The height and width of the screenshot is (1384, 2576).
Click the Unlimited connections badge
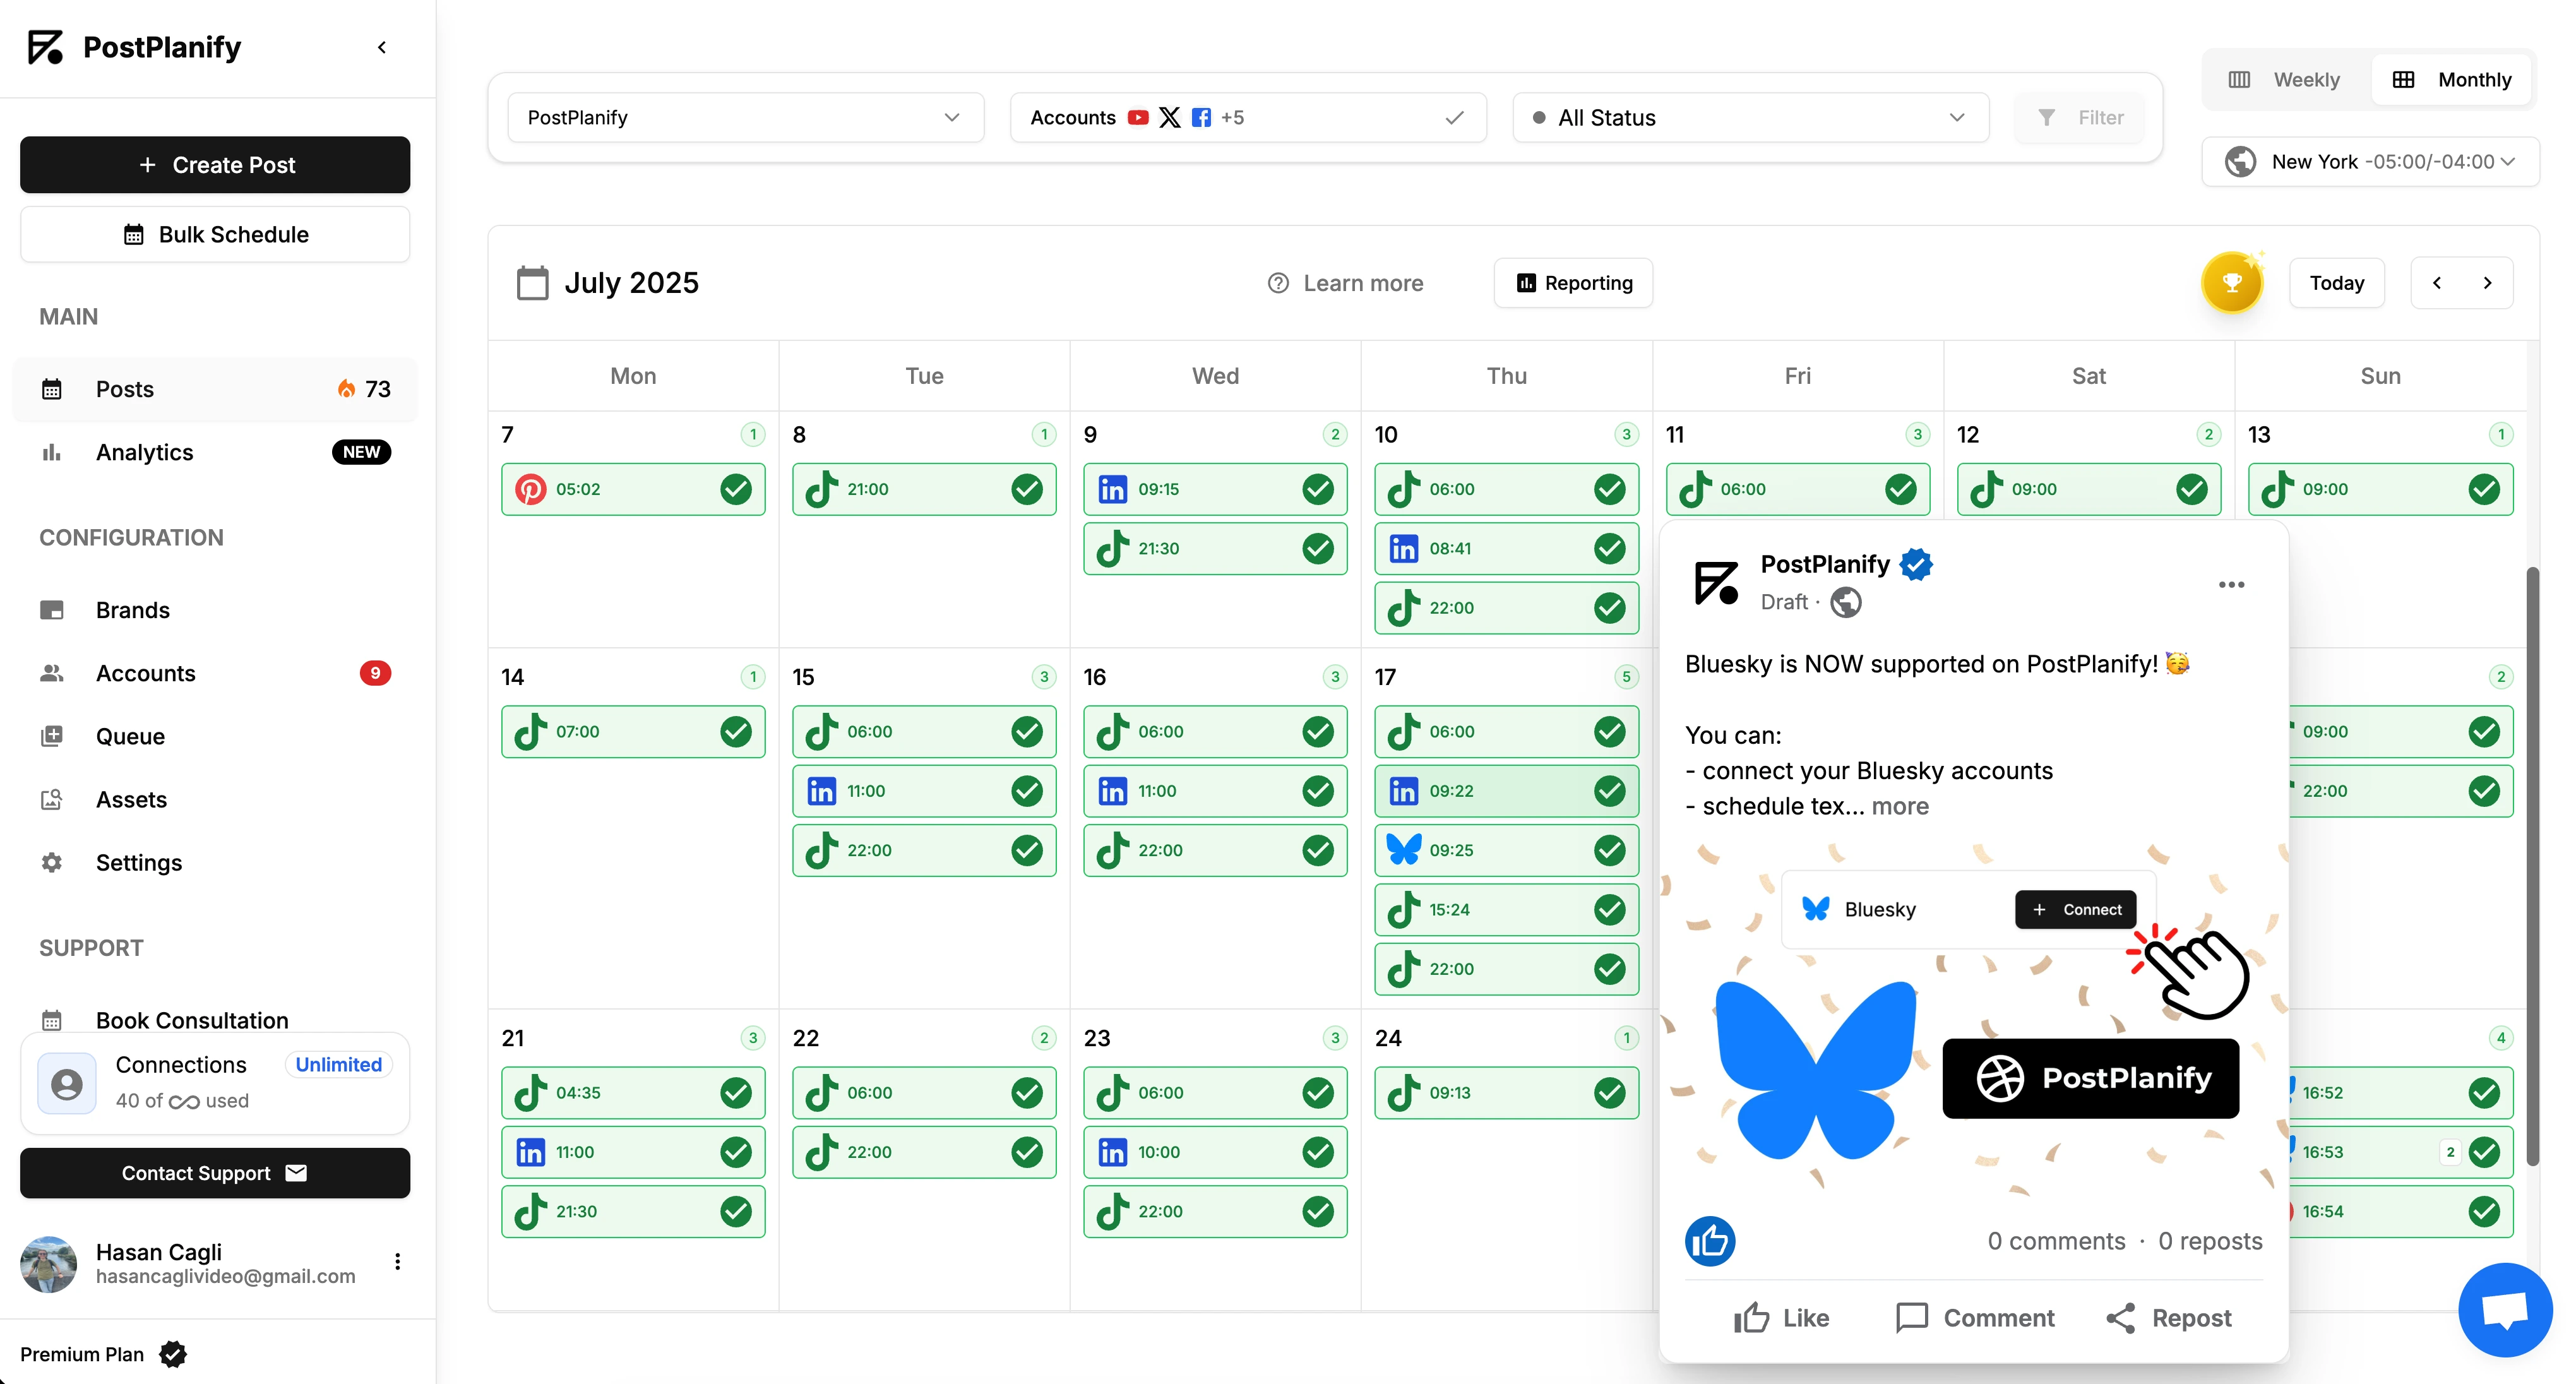coord(338,1065)
